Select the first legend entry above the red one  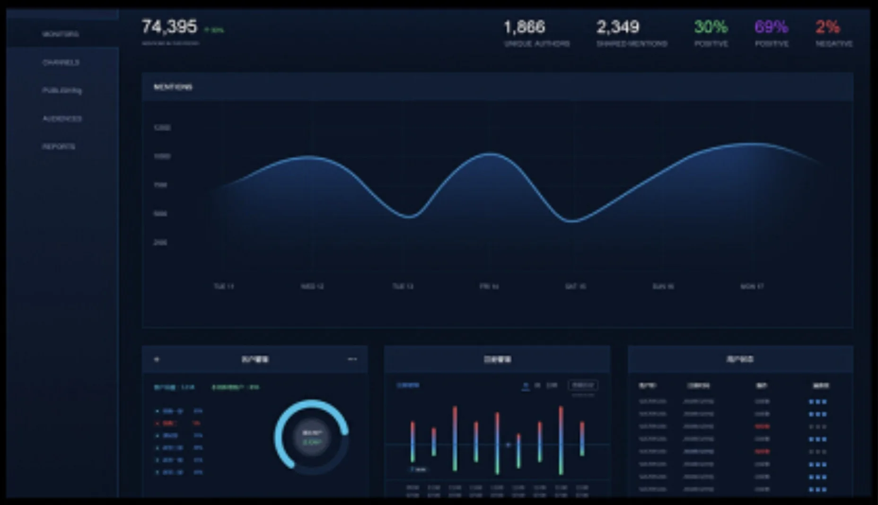click(179, 411)
